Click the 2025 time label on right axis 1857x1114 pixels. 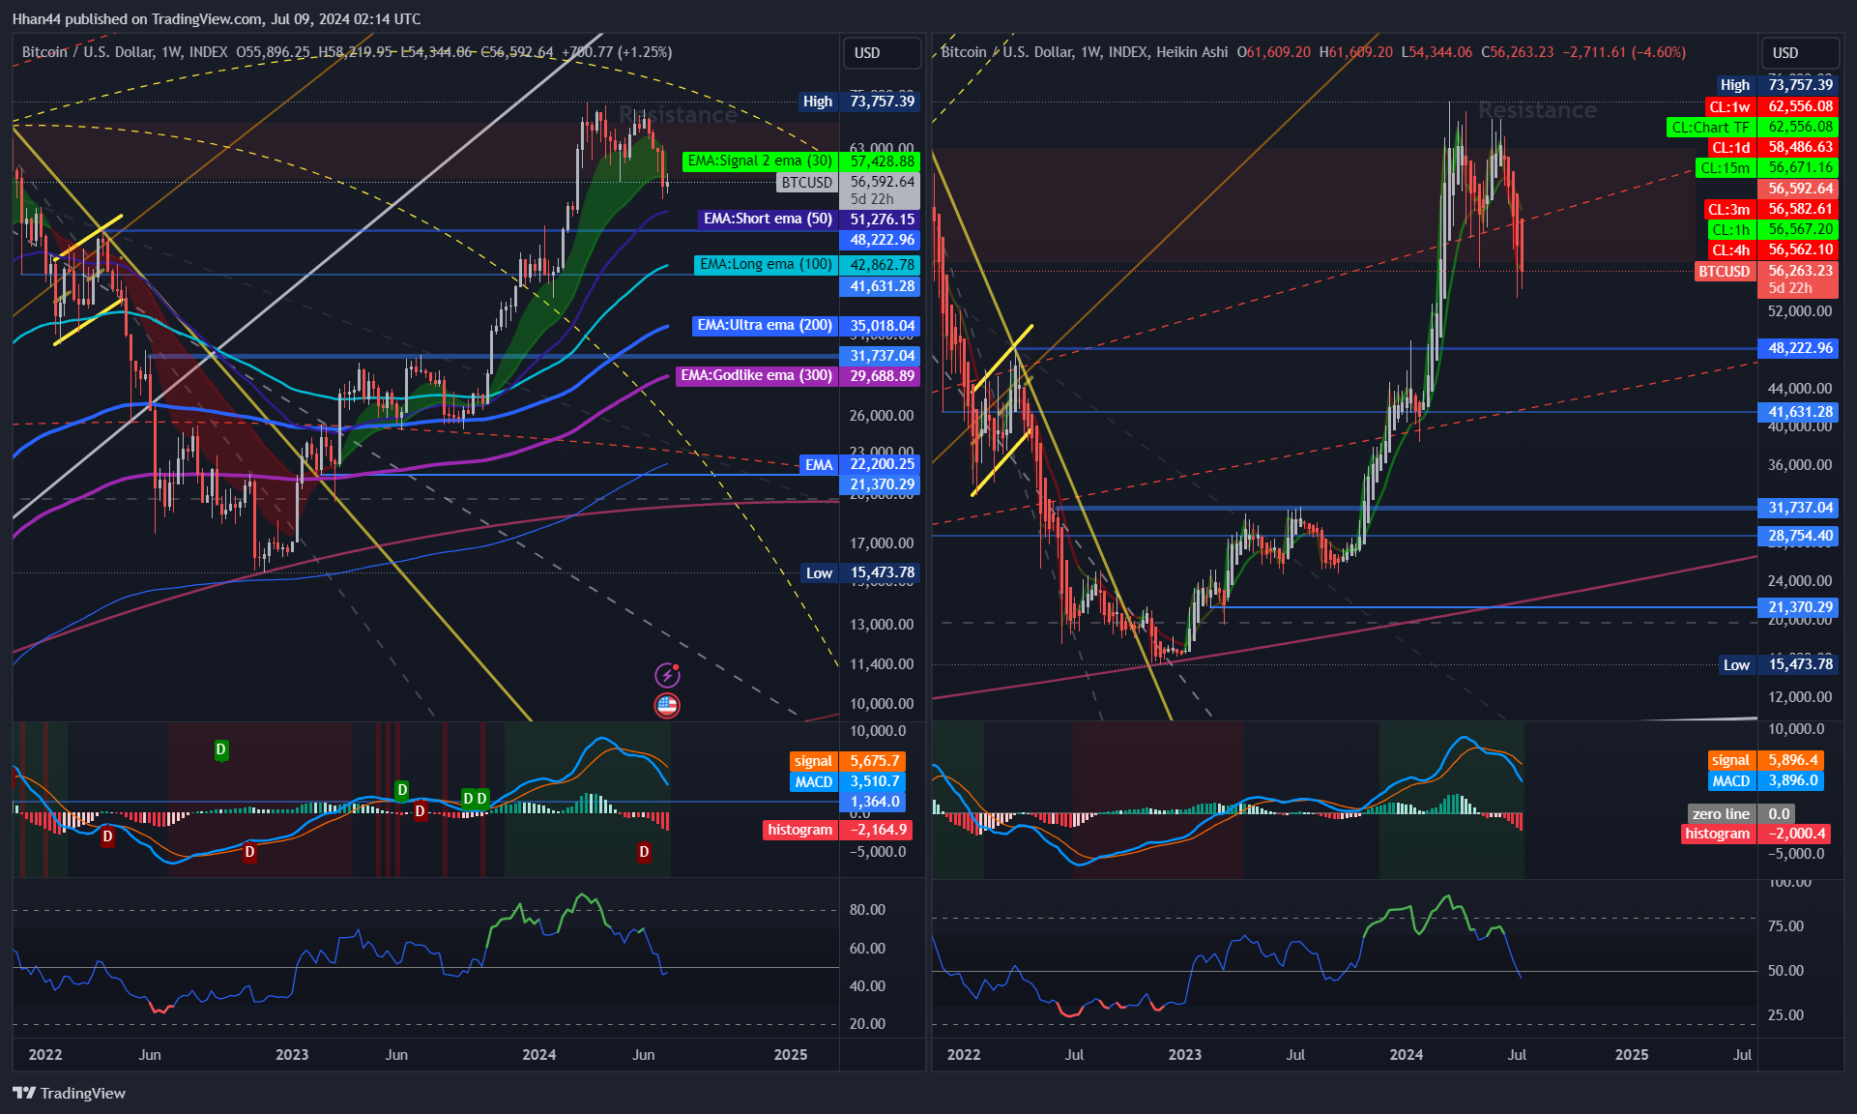[1632, 1055]
